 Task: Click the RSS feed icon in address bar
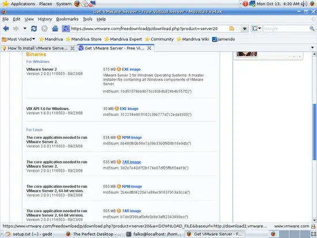click(232, 28)
